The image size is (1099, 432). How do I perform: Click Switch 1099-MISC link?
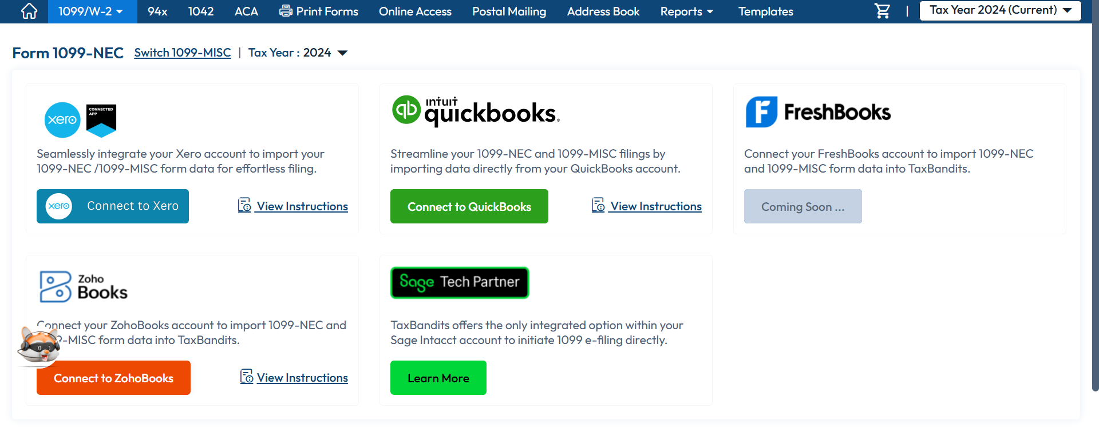(x=183, y=53)
